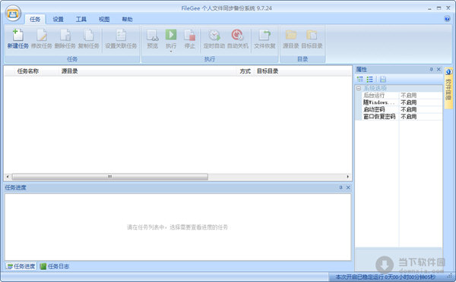Screen dimensions: 456x282
Task: Click the uptime text in status bar
Action: 385,277
